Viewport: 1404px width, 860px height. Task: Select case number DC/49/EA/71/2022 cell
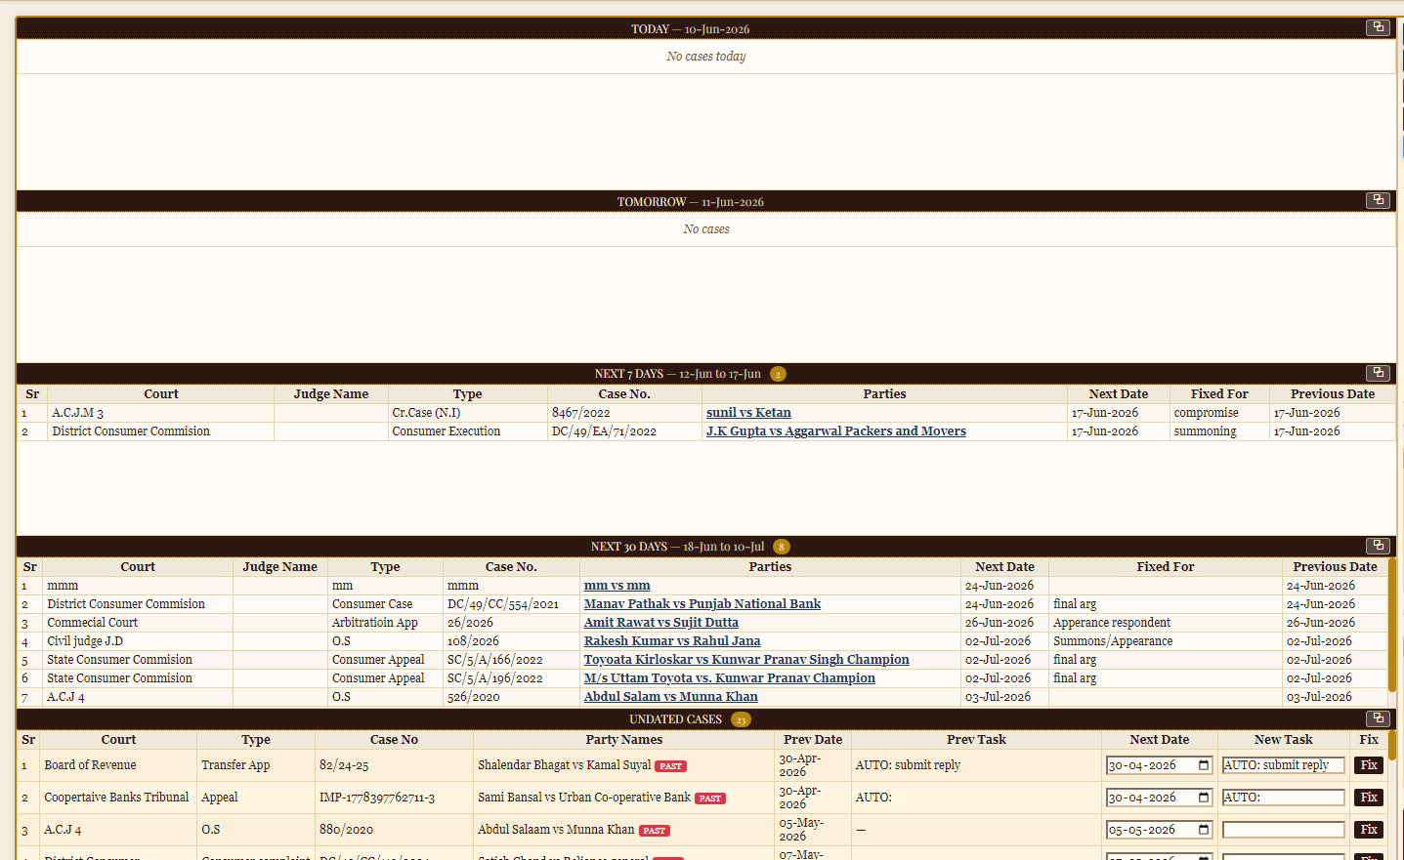624,431
